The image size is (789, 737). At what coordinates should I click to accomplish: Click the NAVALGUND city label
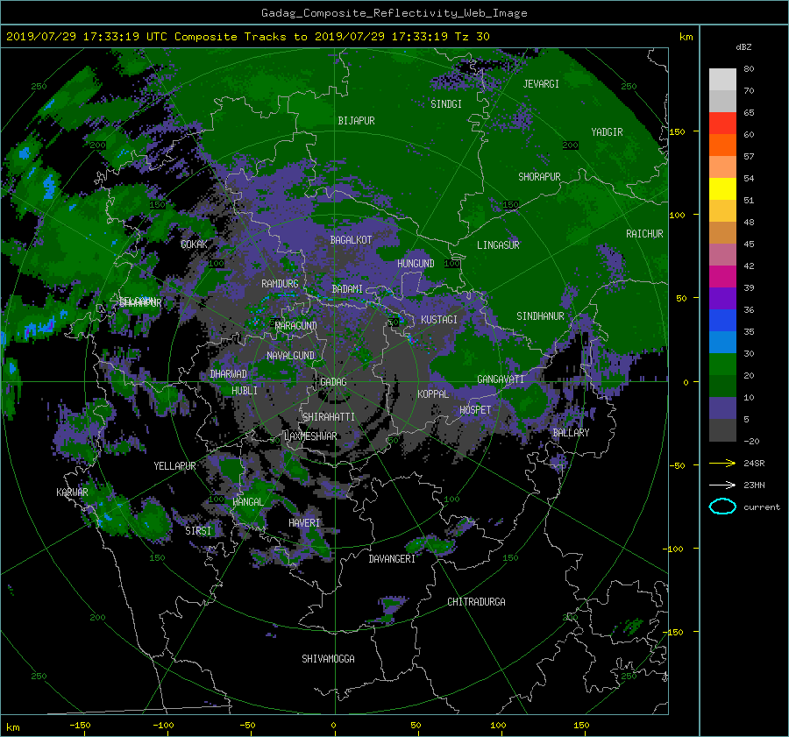pos(290,356)
